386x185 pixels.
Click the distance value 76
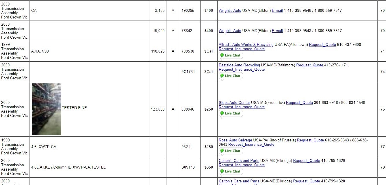[383, 109]
